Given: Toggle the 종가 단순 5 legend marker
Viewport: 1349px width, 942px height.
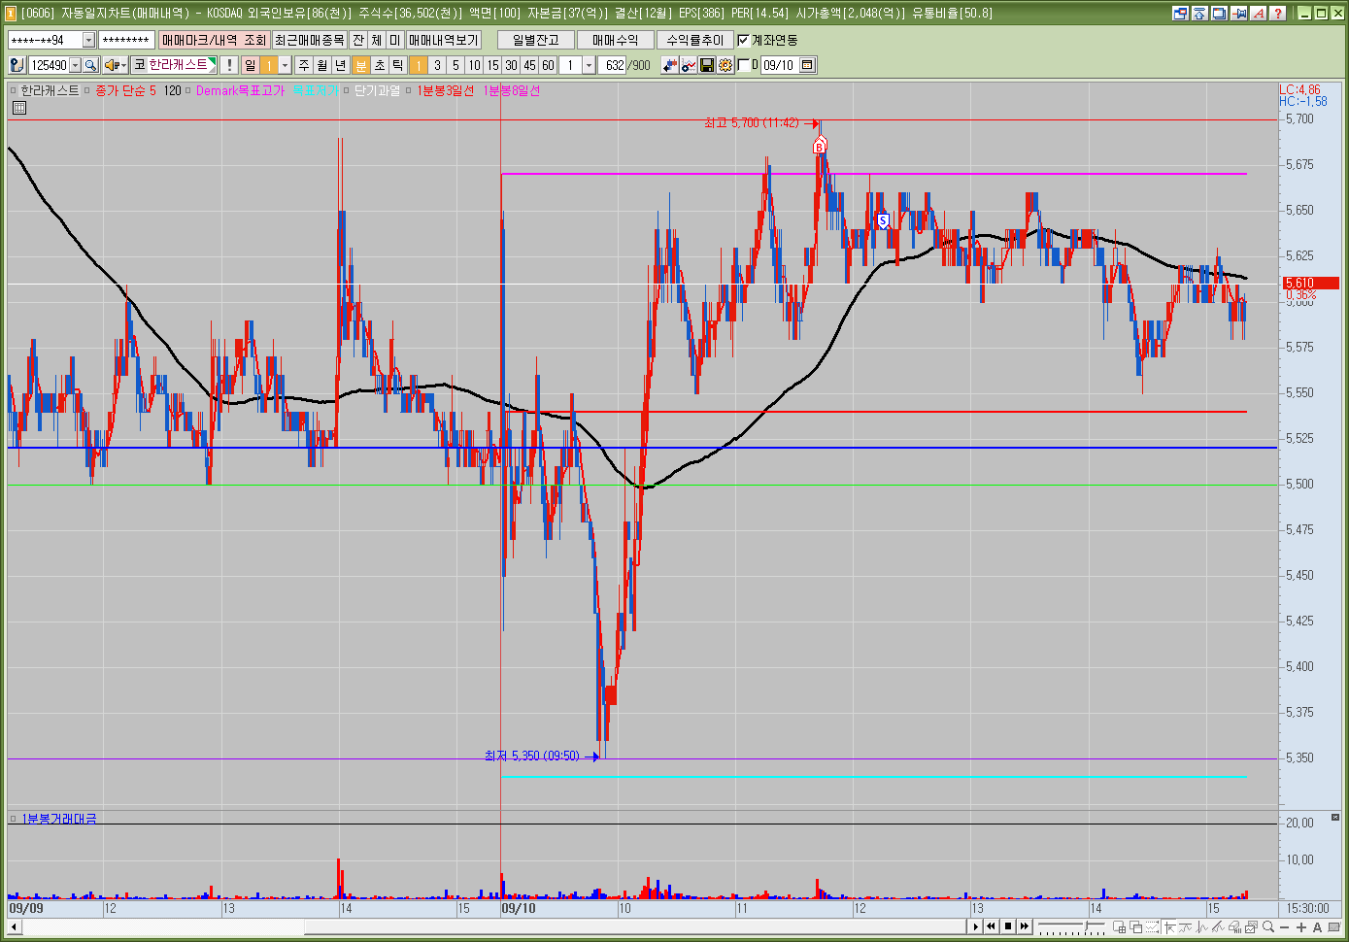Looking at the screenshot, I should tap(86, 90).
